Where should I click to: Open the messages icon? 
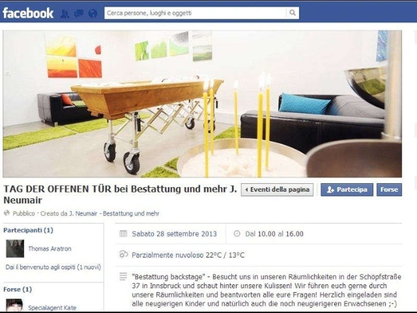pyautogui.click(x=79, y=14)
